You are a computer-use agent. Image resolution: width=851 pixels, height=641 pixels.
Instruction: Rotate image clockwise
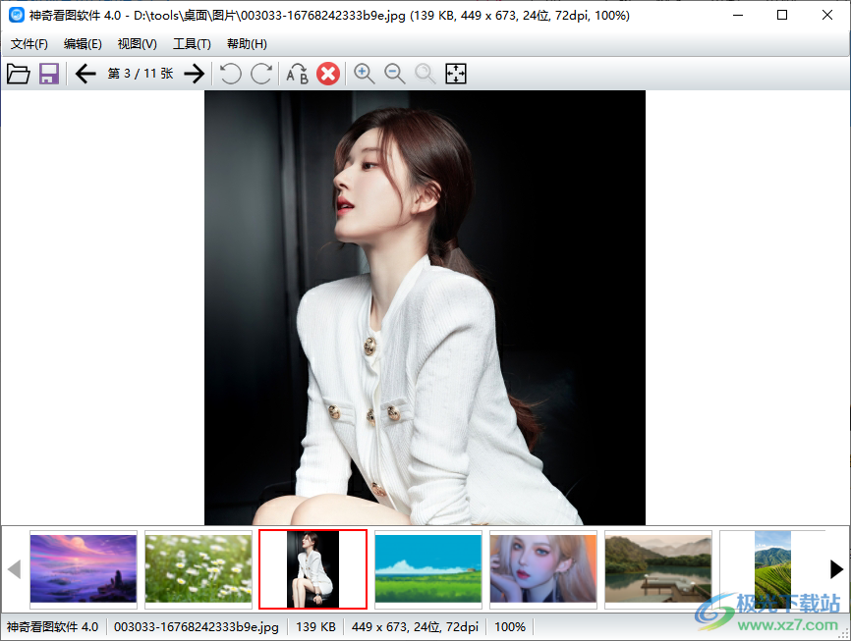261,74
